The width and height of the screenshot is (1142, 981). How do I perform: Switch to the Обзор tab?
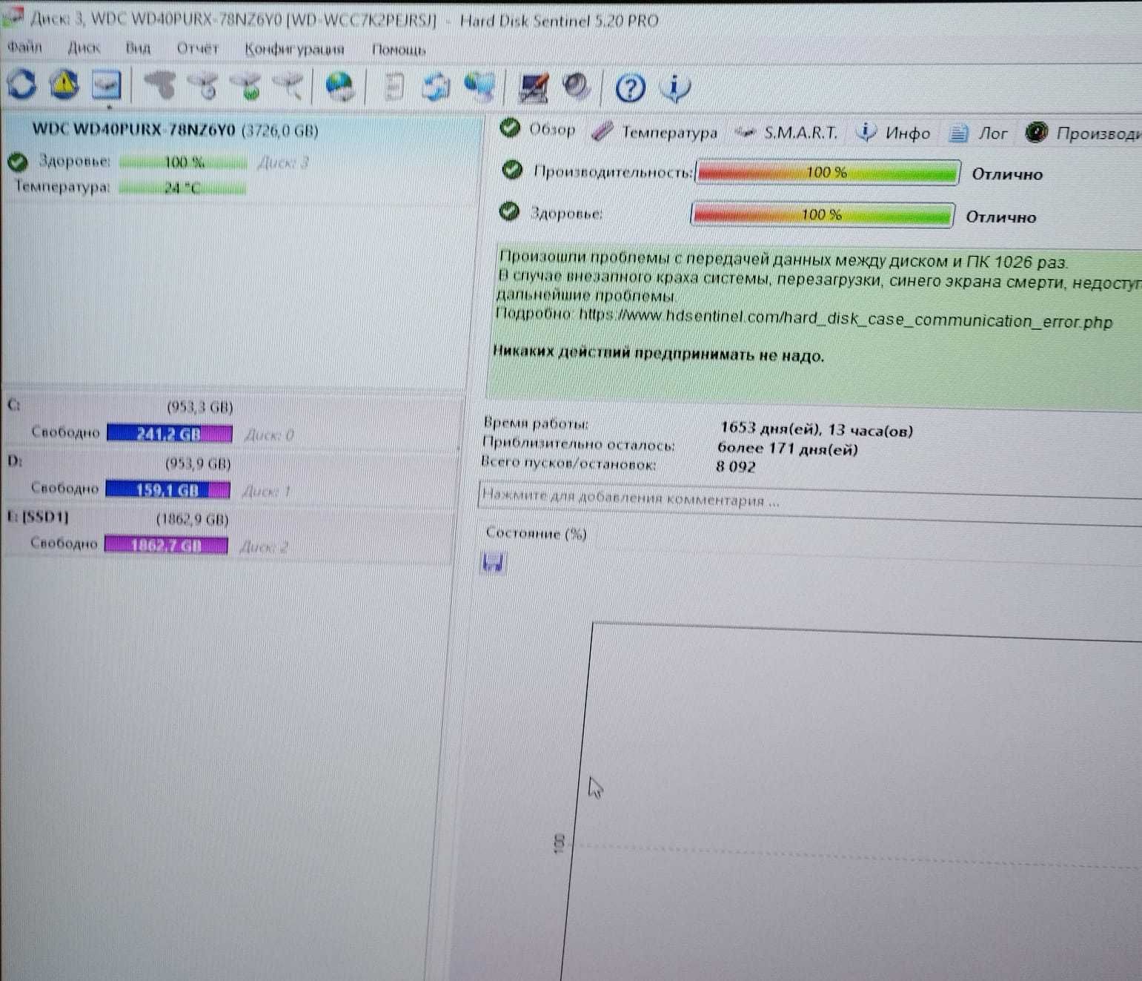tap(539, 129)
